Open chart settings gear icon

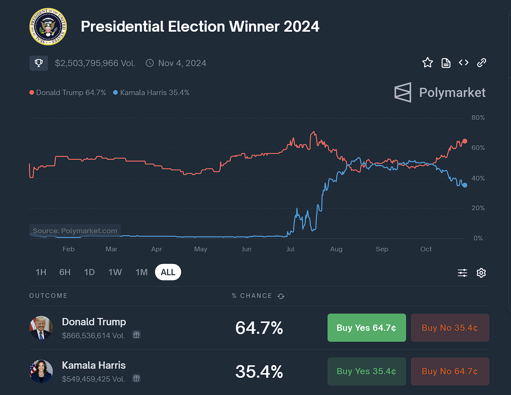(x=481, y=273)
